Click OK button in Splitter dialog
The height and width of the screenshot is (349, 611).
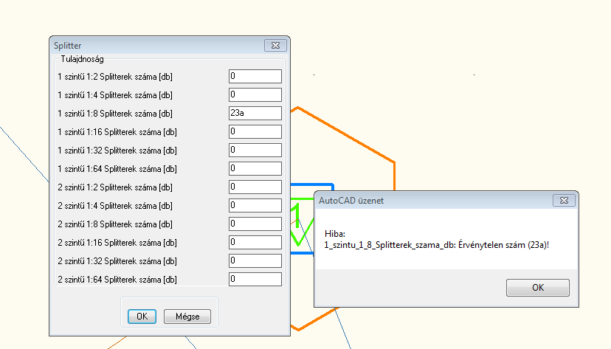pyautogui.click(x=142, y=317)
